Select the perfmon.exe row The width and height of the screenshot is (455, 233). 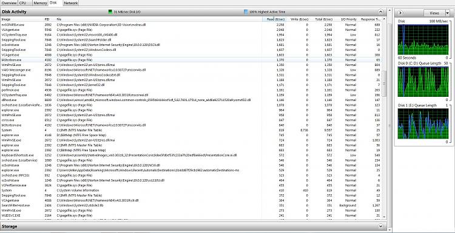(191, 90)
